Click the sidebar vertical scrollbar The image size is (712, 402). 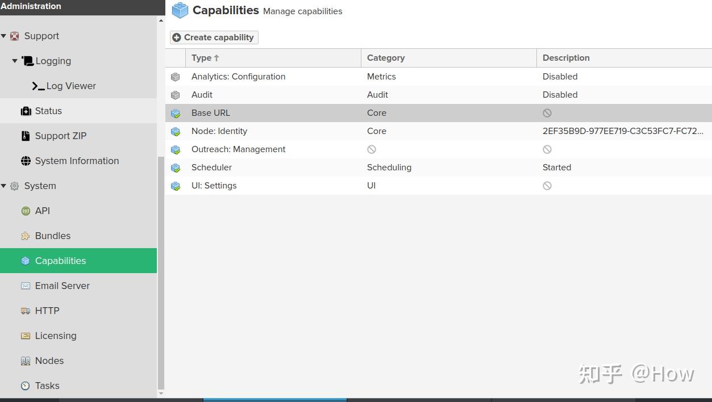pyautogui.click(x=161, y=273)
